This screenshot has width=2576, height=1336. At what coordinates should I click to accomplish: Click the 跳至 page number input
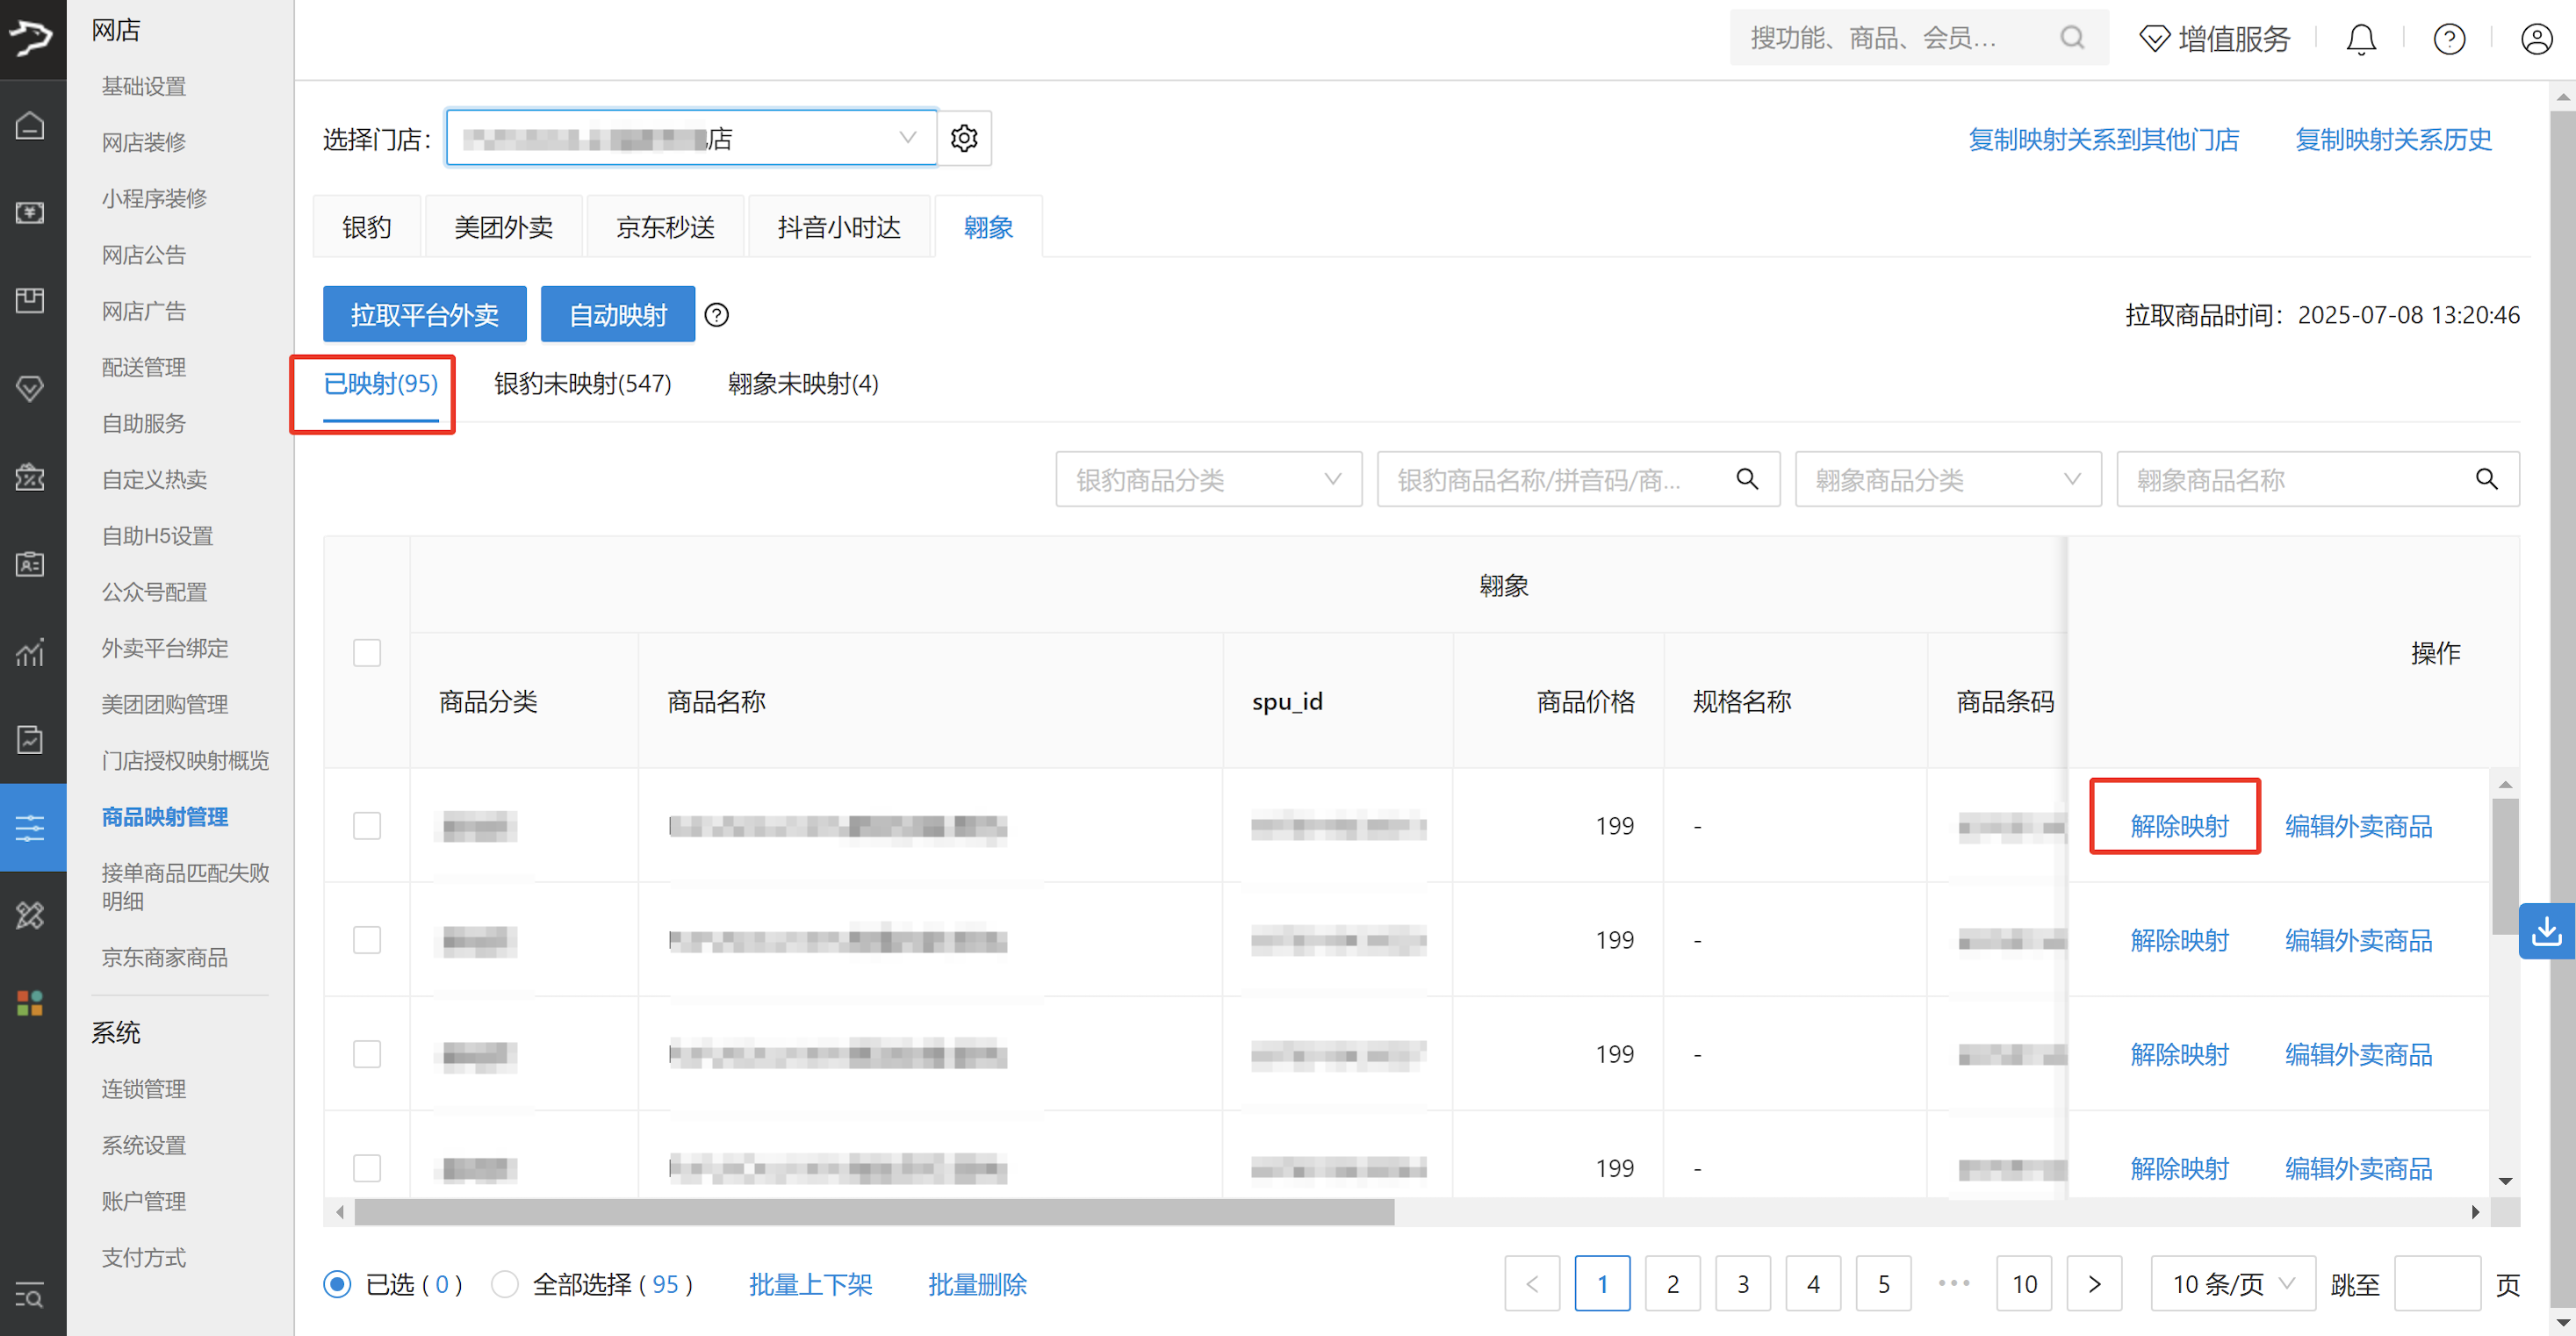[2436, 1284]
